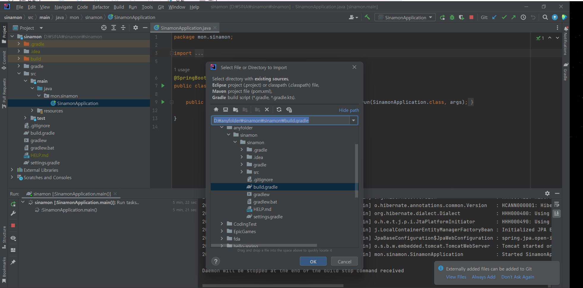Click the Run with Coverage icon

pos(461,17)
